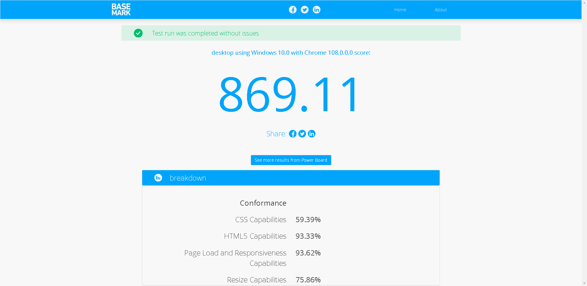
Task: Open Facebook icon in the header
Action: [x=293, y=10]
